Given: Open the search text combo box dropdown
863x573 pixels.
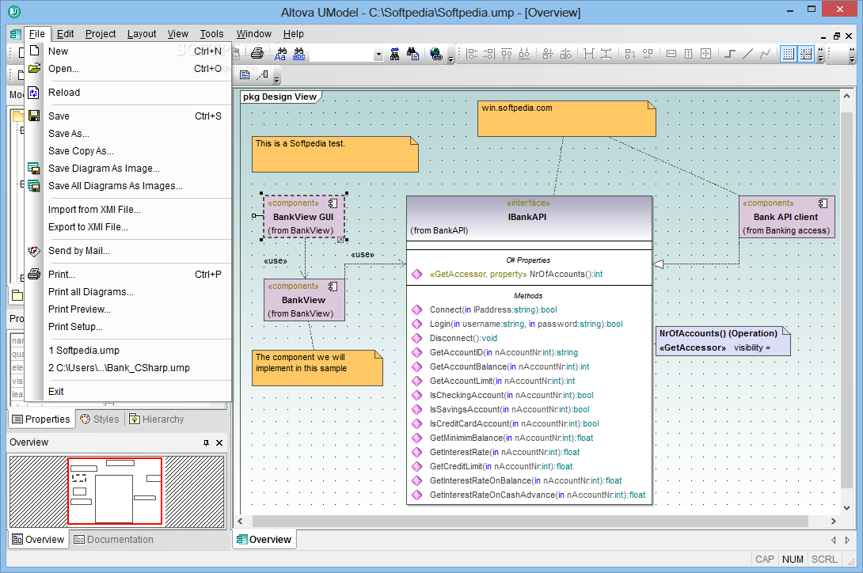Looking at the screenshot, I should pos(378,55).
